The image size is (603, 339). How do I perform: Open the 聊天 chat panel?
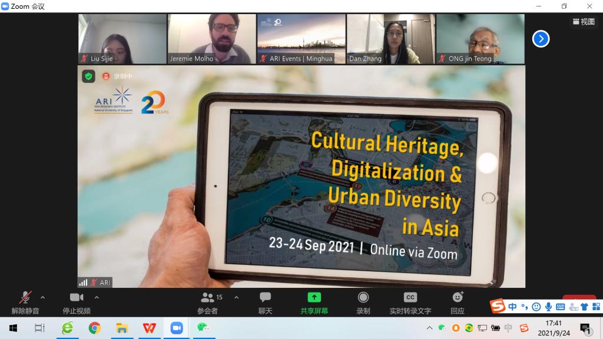pyautogui.click(x=265, y=303)
